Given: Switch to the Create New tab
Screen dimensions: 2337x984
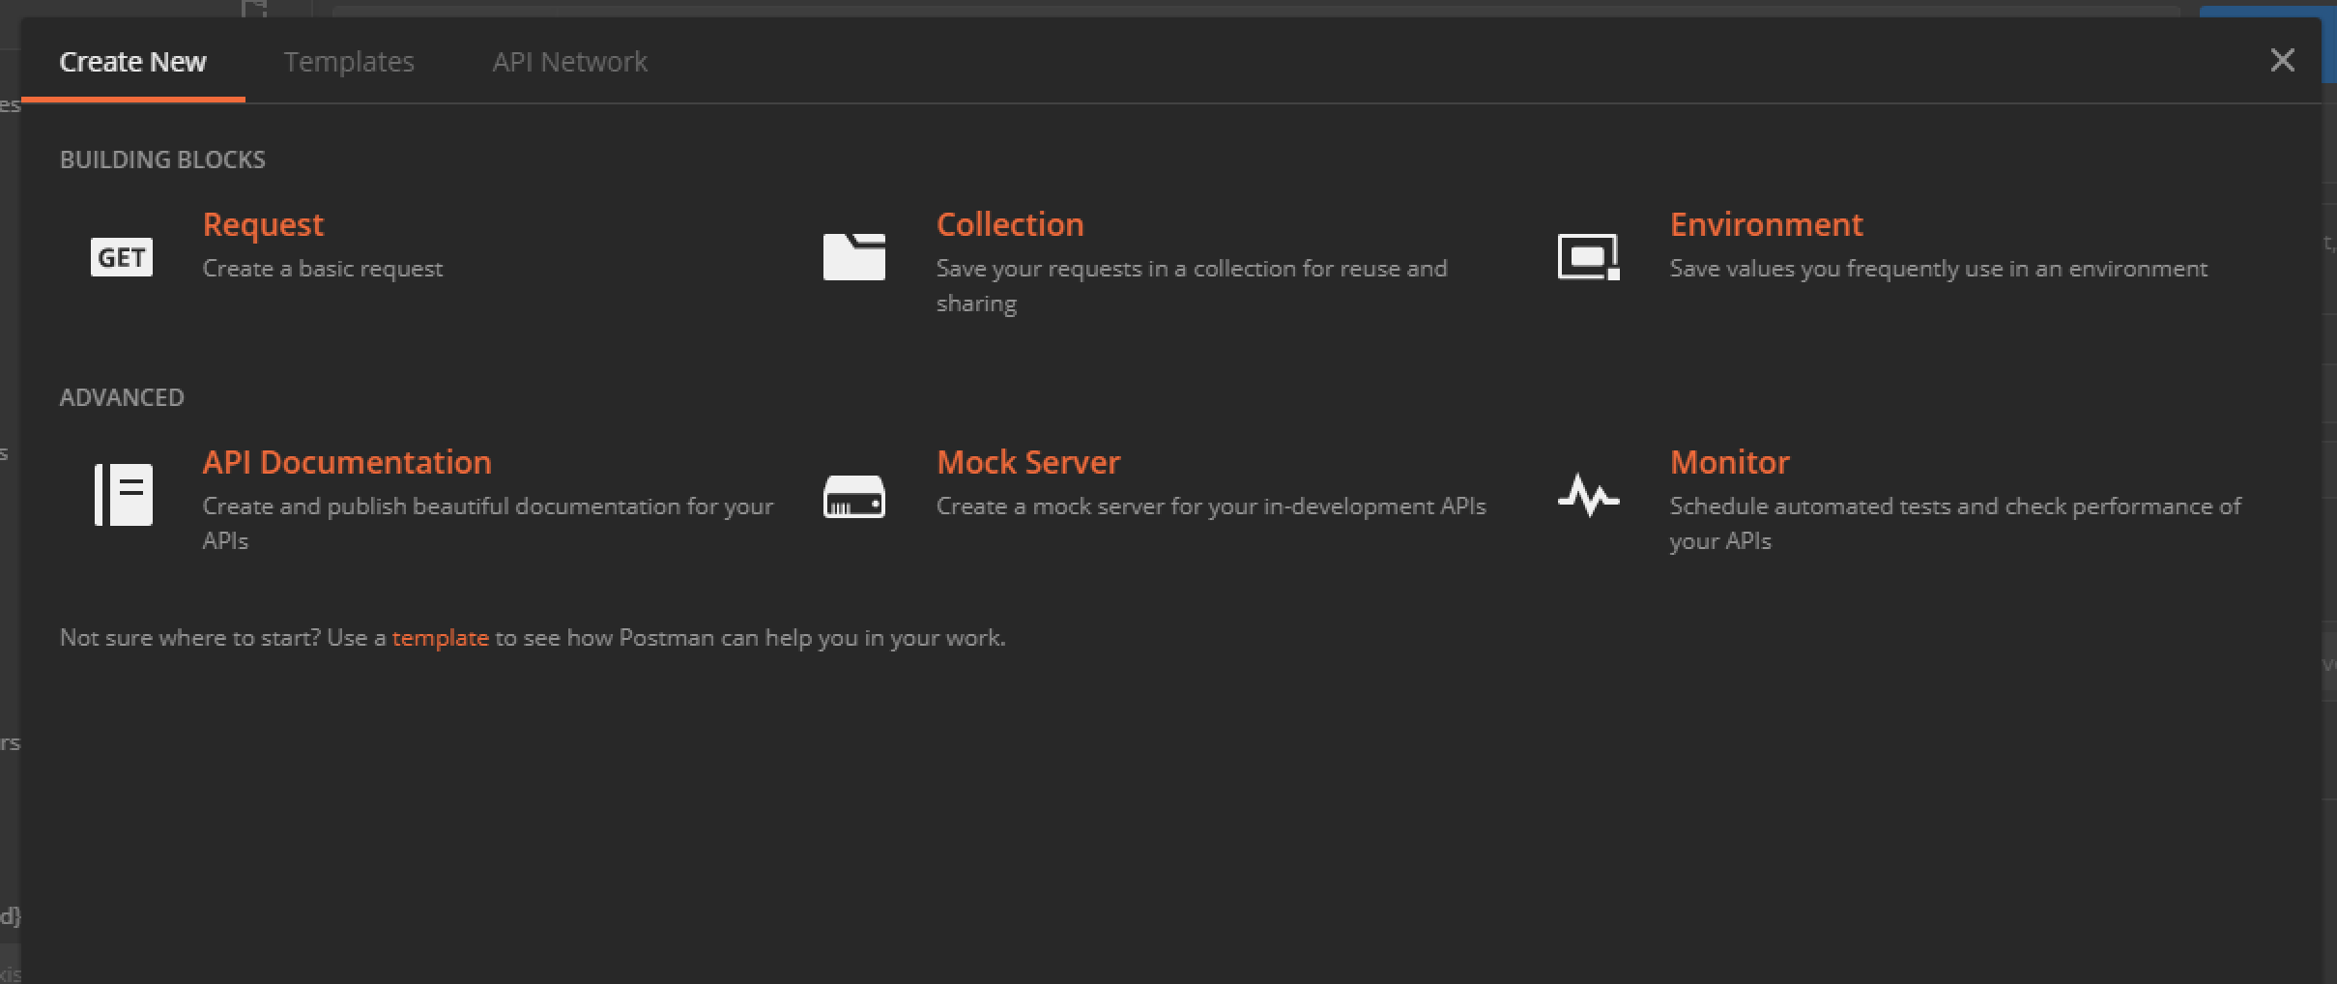Looking at the screenshot, I should [132, 62].
